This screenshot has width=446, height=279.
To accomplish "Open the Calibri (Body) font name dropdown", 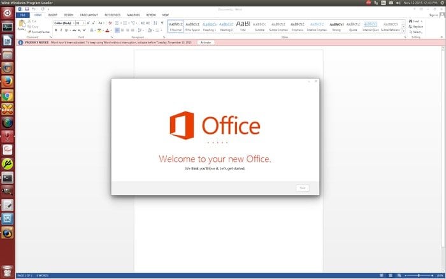I will pos(74,23).
